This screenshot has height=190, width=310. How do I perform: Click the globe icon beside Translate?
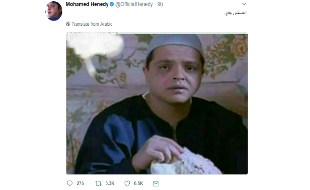click(68, 24)
